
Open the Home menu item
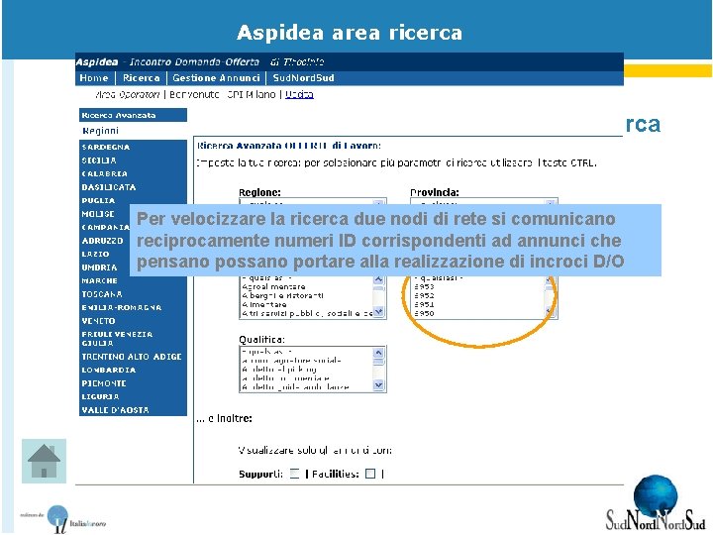94,78
